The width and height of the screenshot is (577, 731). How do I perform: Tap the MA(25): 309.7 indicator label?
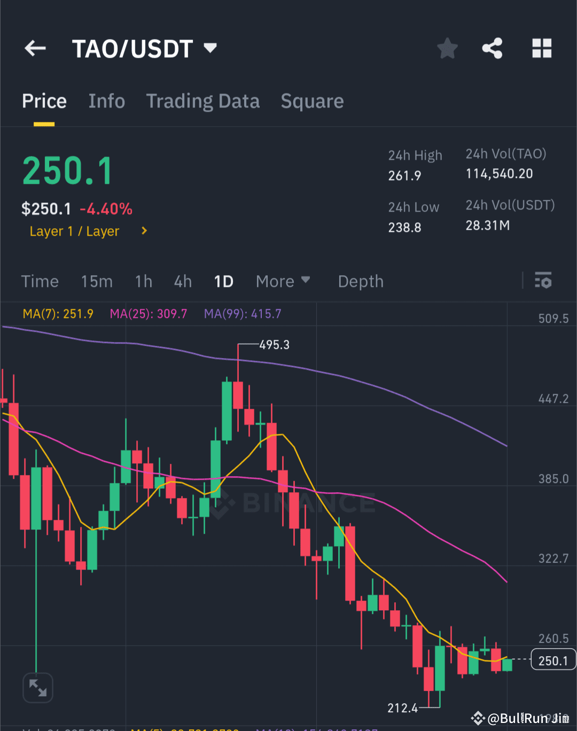[149, 314]
